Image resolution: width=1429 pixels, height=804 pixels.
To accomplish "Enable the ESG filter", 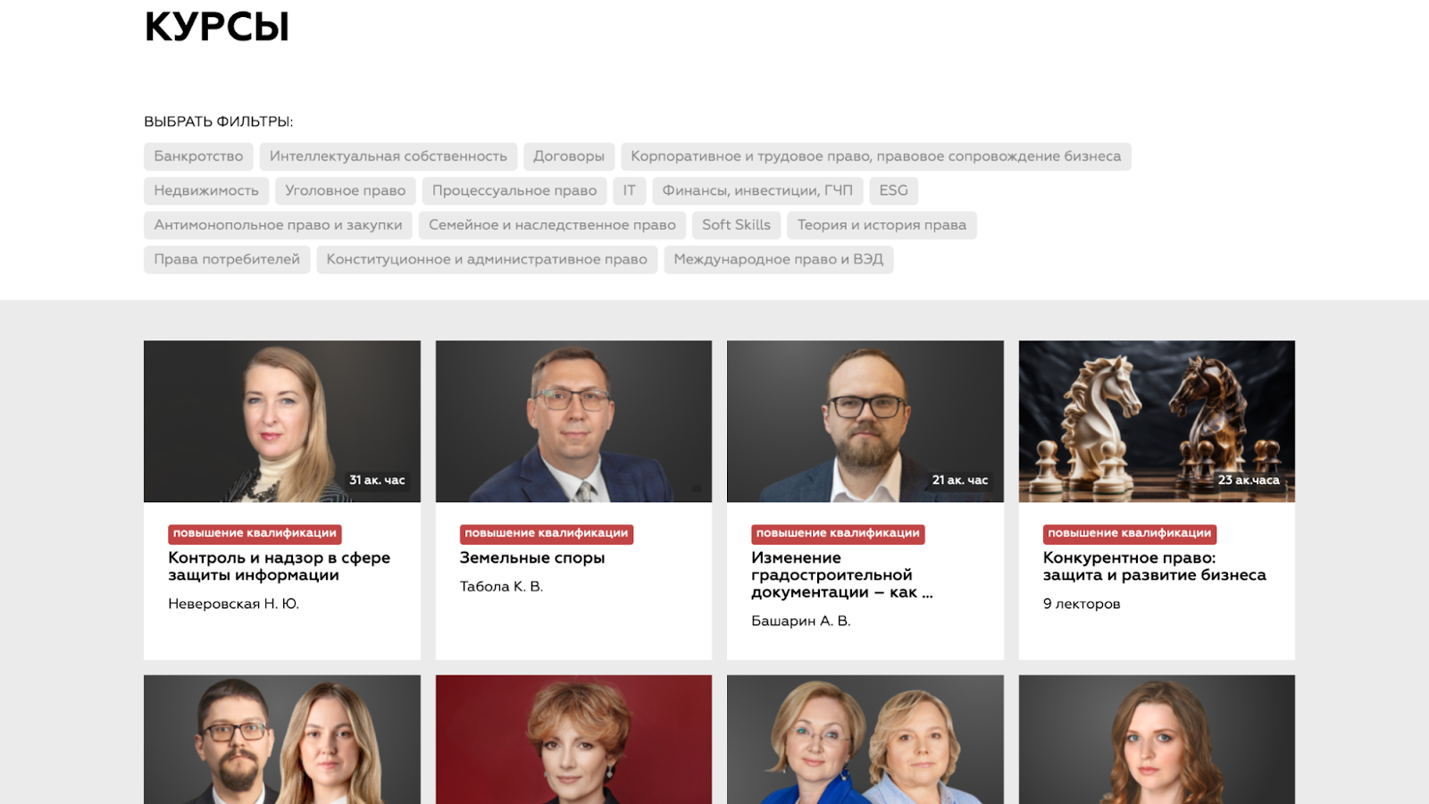I will click(893, 190).
